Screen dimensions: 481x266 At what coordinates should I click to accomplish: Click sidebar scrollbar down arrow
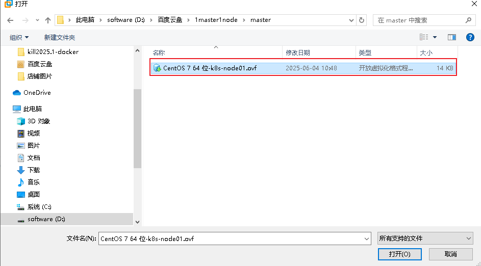(137, 222)
